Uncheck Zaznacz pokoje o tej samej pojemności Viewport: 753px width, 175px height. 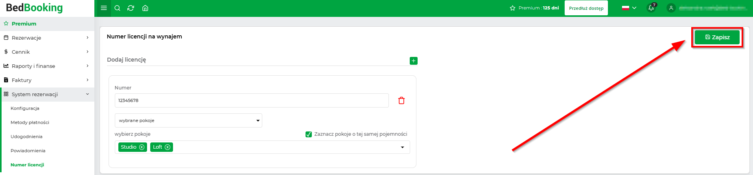point(309,134)
